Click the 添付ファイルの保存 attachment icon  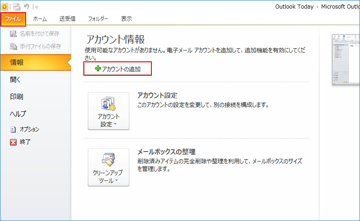[14, 46]
